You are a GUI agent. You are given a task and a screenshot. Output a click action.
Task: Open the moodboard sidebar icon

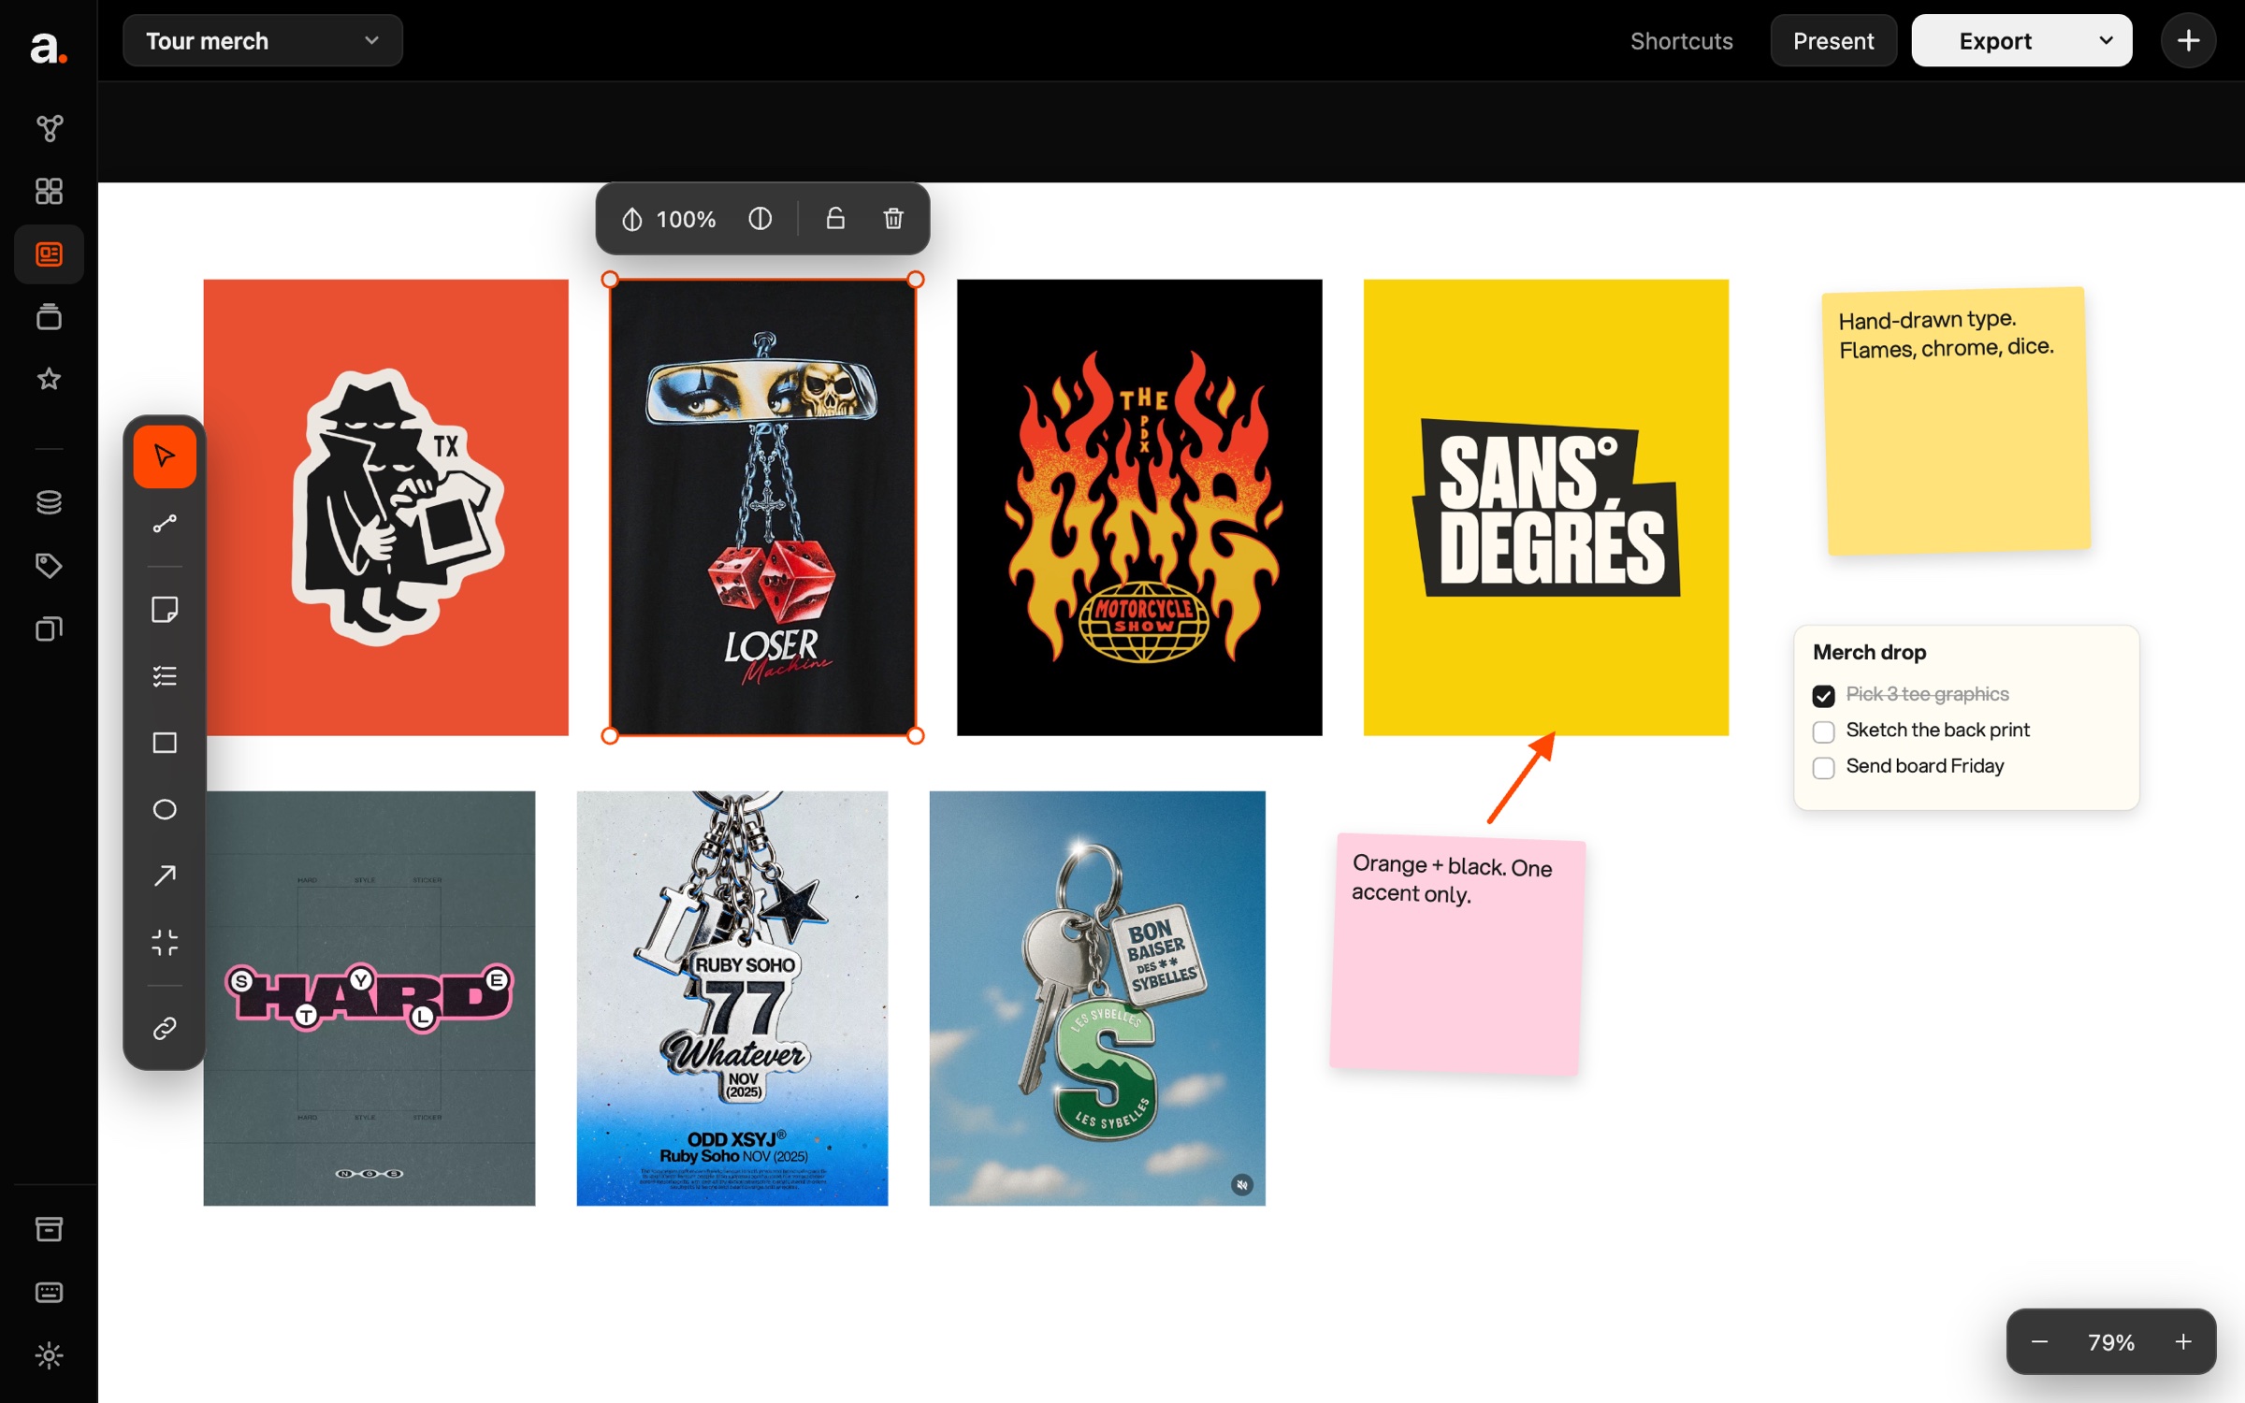point(49,254)
